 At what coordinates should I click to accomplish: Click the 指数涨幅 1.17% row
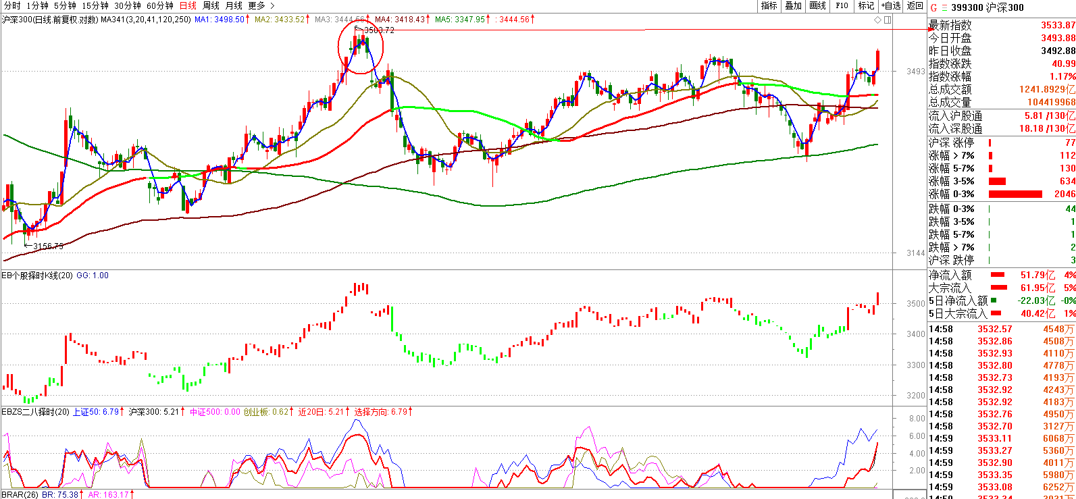point(1002,77)
